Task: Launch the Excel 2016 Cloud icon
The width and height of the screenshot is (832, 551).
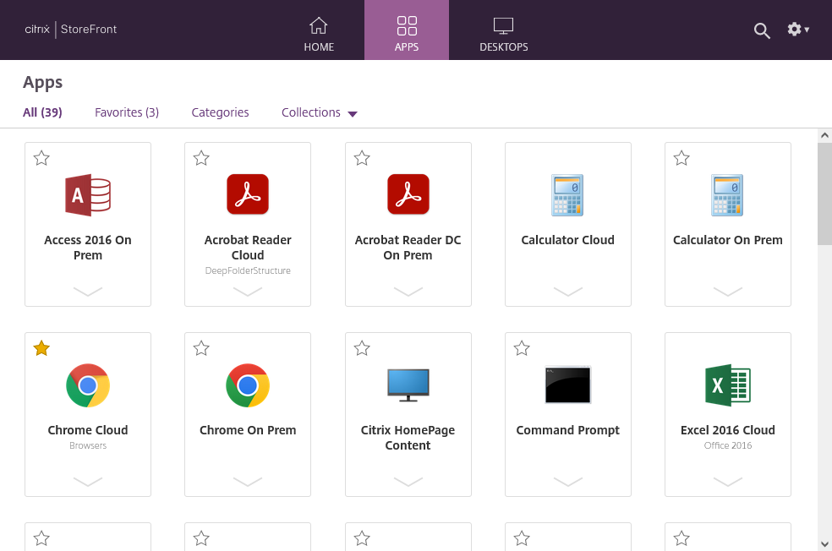Action: (x=728, y=385)
